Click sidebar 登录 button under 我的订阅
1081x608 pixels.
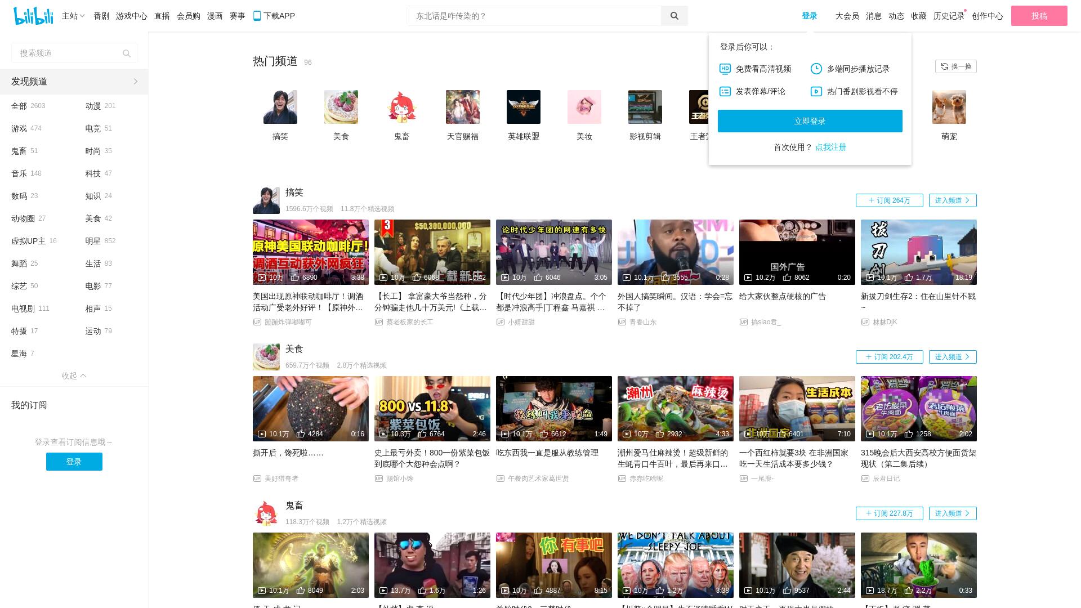(74, 462)
